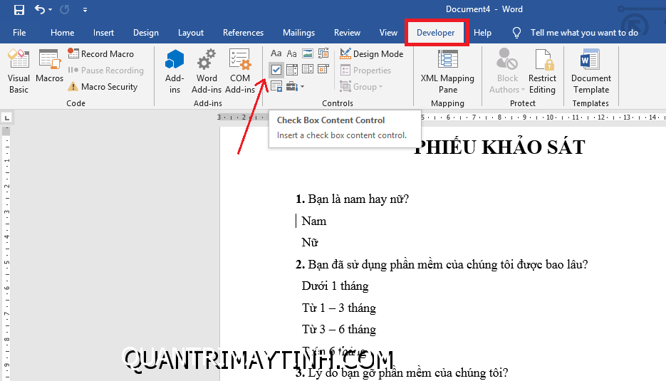Image resolution: width=666 pixels, height=381 pixels.
Task: Insert a Repeating Section Content Control
Action: [x=276, y=86]
